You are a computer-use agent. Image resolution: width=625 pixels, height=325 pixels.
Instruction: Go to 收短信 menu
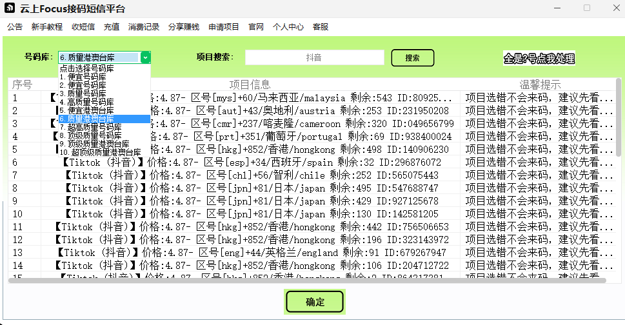pos(83,27)
